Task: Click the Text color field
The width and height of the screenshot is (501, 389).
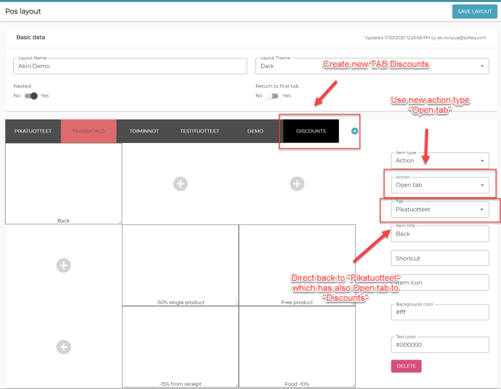Action: tap(440, 344)
